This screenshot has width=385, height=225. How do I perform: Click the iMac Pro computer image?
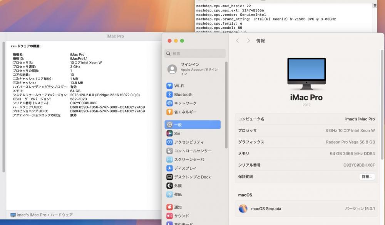[306, 73]
